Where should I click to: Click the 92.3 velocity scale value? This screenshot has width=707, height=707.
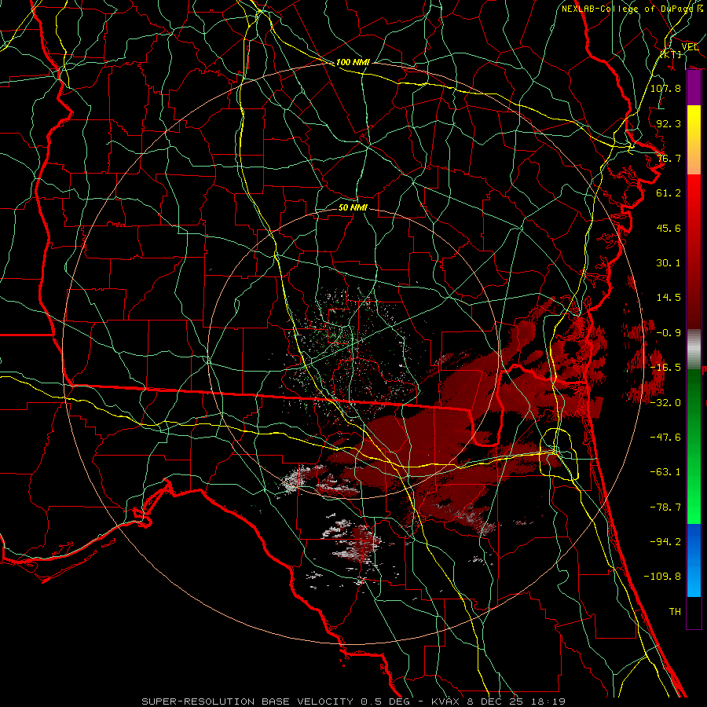point(669,123)
